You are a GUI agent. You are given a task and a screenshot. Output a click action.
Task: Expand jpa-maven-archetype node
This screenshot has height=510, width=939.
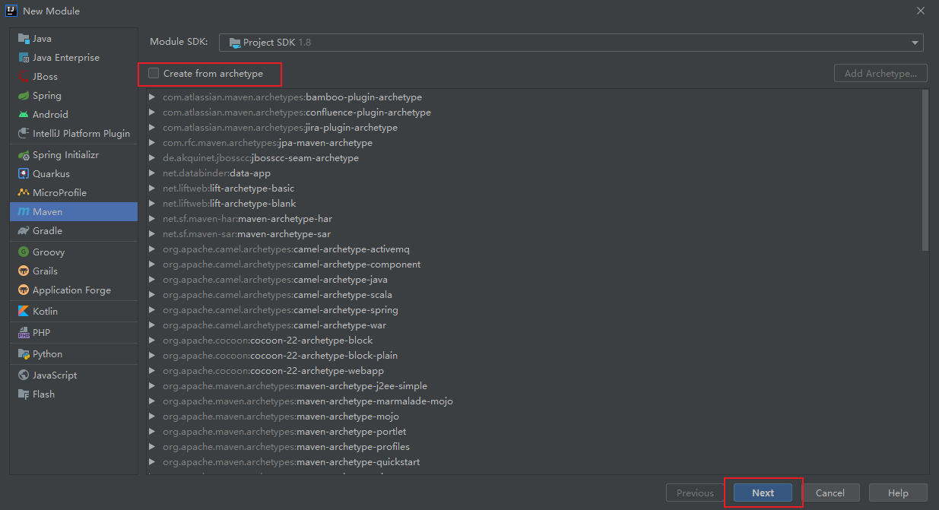[153, 143]
